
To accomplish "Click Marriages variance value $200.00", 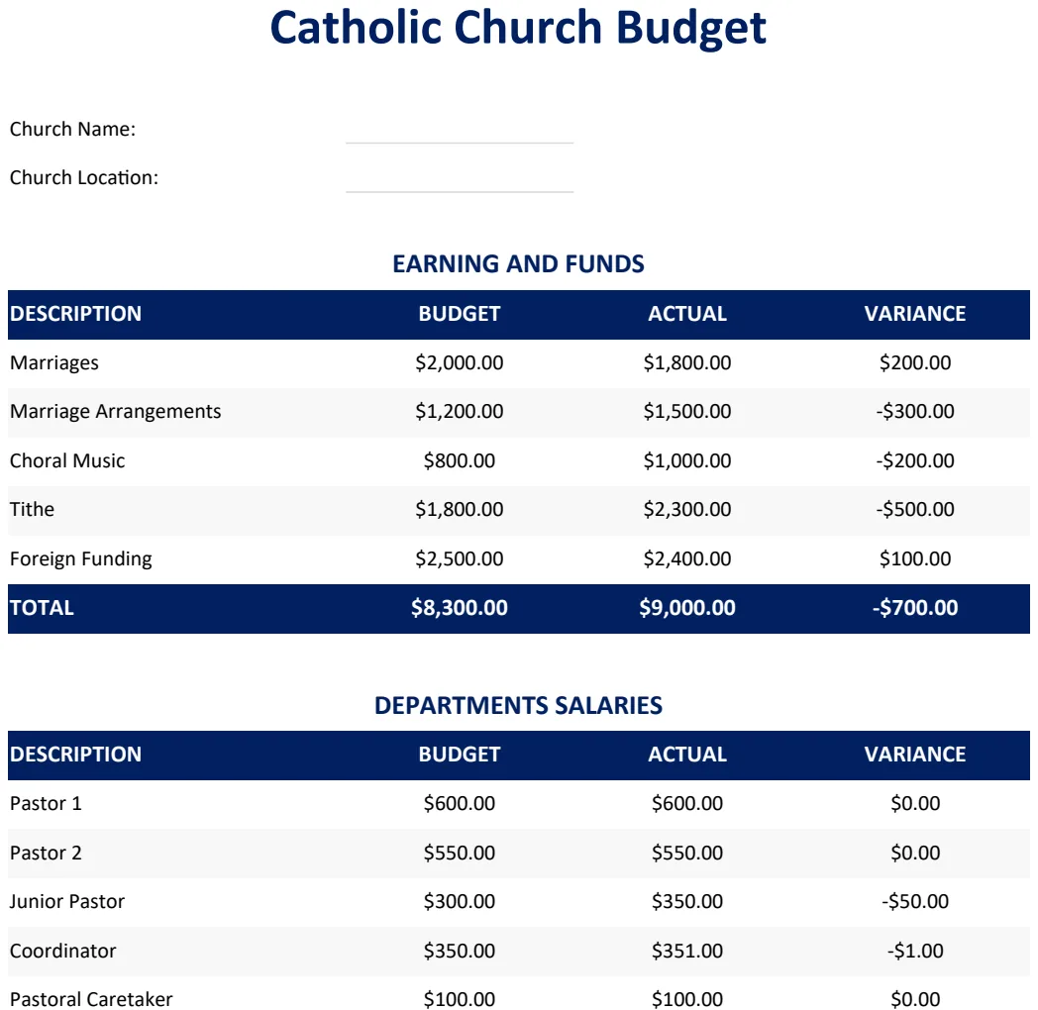I will tap(915, 362).
